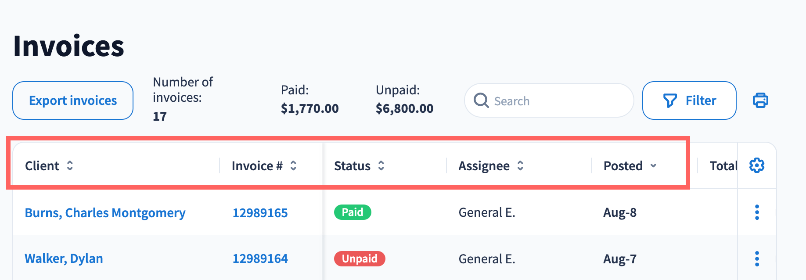
Task: Sort by Assignee column arrows
Action: coord(520,165)
